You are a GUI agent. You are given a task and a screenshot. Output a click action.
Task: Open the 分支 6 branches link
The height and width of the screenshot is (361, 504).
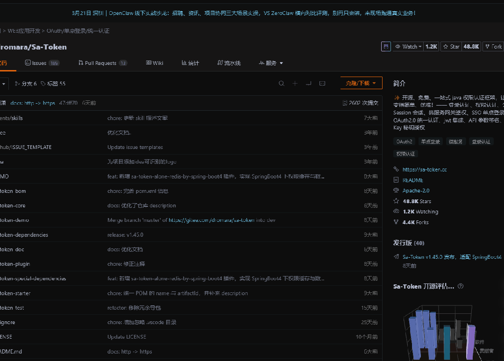26,84
